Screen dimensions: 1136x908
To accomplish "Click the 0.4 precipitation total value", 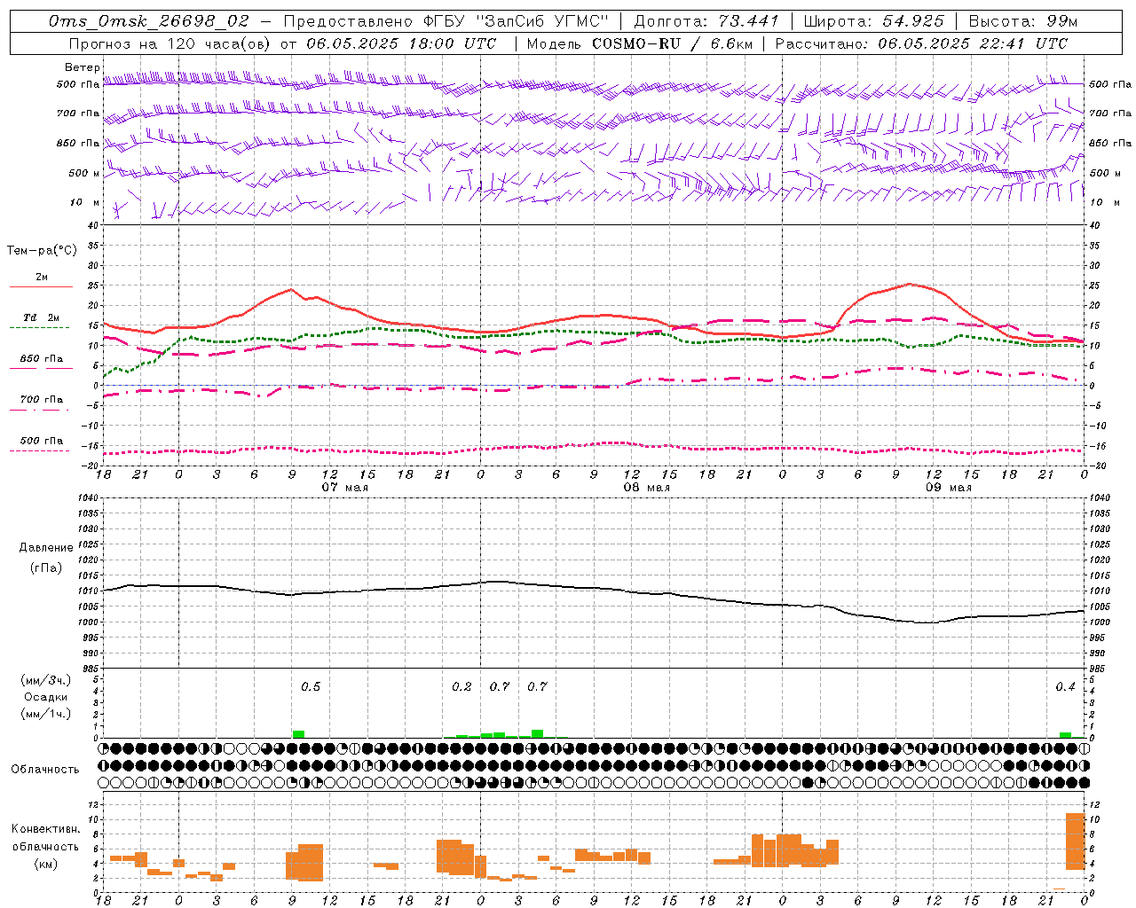I will (x=1065, y=687).
